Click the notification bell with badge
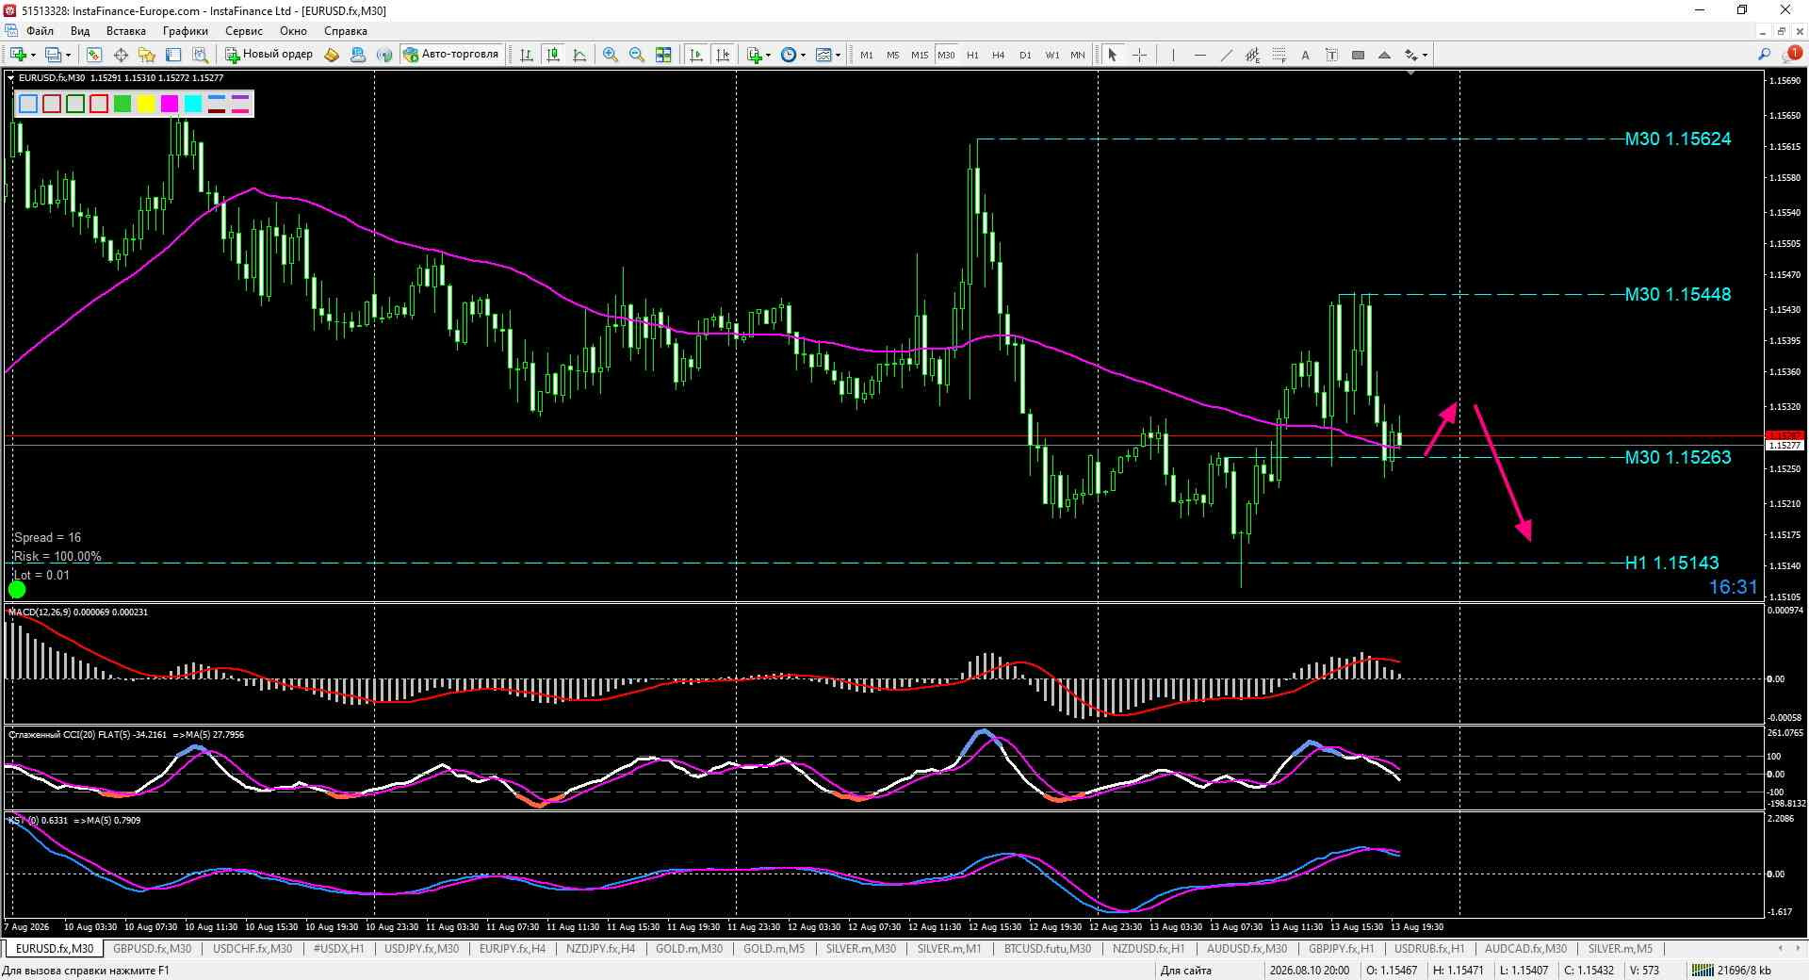 click(1791, 55)
